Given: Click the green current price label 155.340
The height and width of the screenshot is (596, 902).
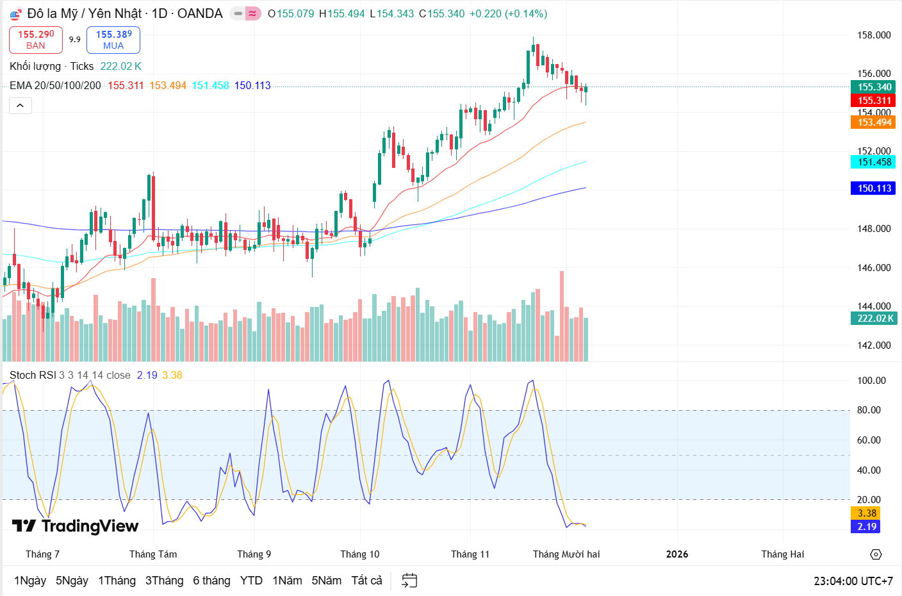Looking at the screenshot, I should pyautogui.click(x=874, y=87).
